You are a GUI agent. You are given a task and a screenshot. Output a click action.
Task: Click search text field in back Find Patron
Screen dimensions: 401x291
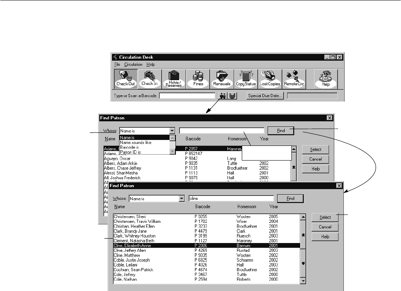[222, 131]
